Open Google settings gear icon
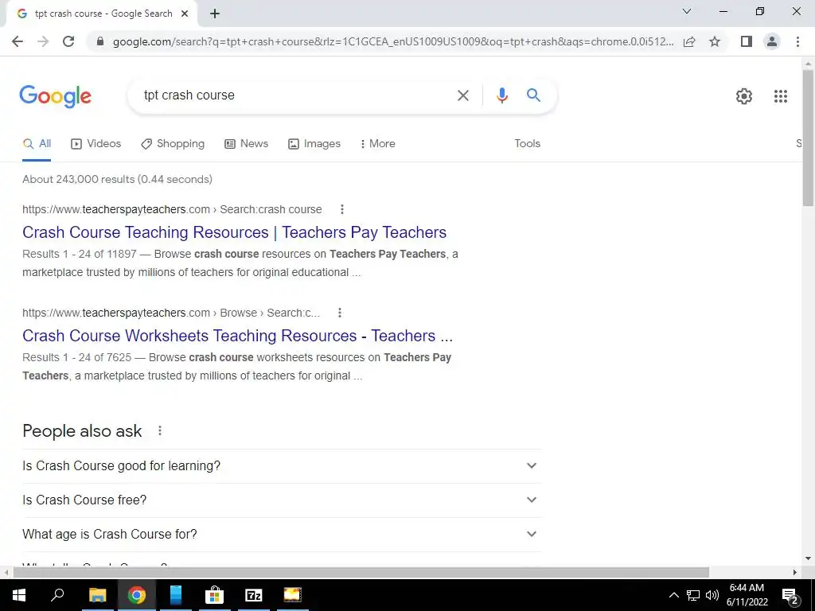The image size is (815, 611). pyautogui.click(x=744, y=96)
